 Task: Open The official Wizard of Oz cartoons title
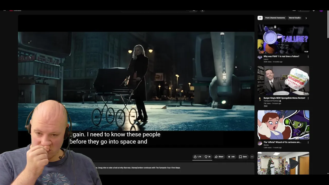click(282, 142)
